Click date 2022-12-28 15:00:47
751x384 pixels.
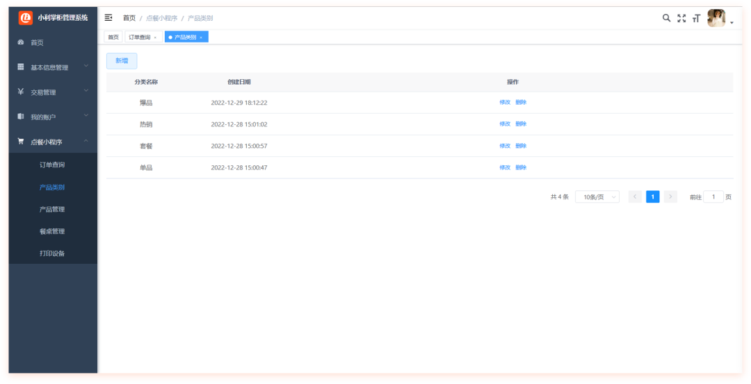click(x=239, y=168)
